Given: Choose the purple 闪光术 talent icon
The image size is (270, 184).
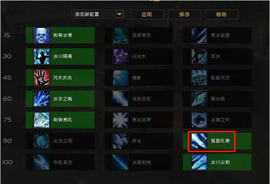Looking at the screenshot, I should point(120,57).
